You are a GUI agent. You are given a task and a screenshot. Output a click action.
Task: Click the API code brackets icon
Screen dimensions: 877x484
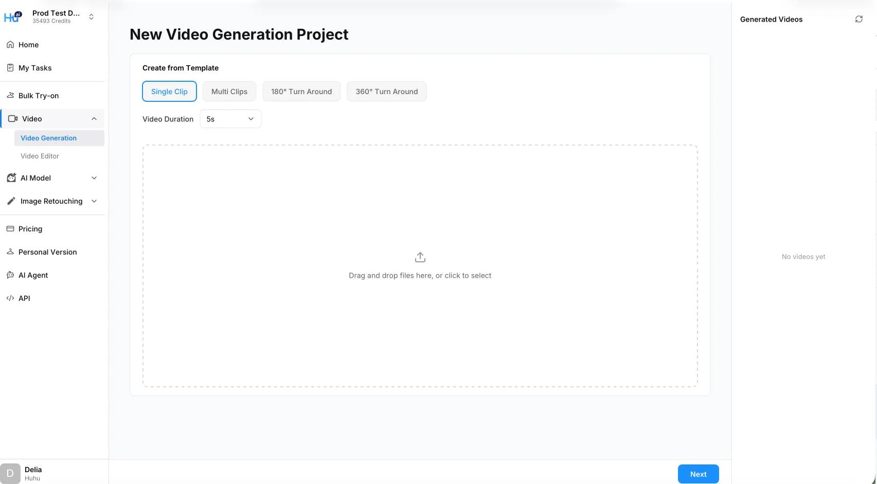tap(10, 298)
